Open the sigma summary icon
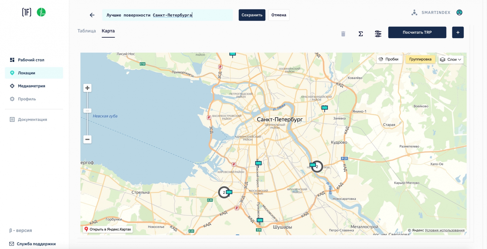Image resolution: width=487 pixels, height=249 pixels. point(360,34)
